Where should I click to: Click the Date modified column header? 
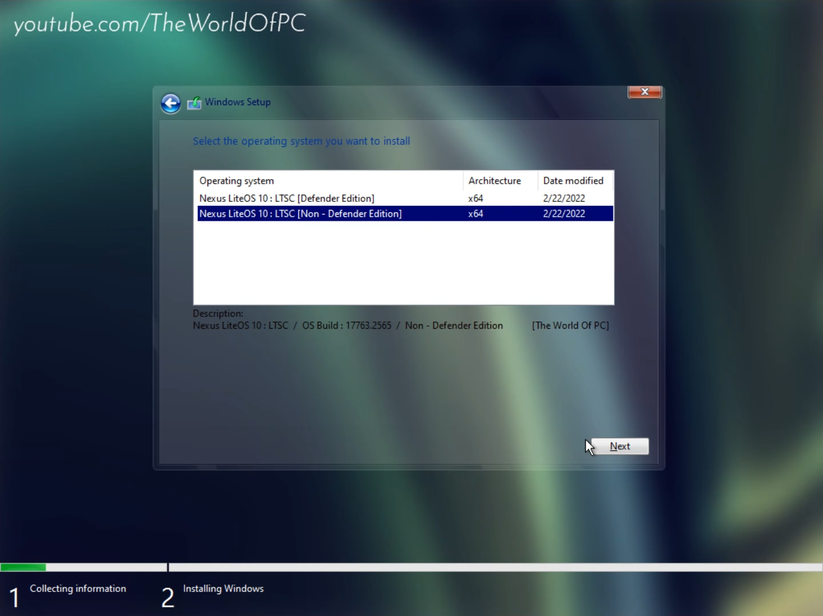click(x=575, y=181)
